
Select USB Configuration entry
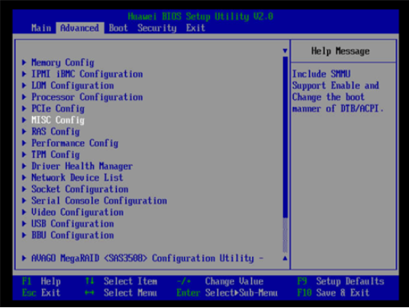(x=72, y=223)
